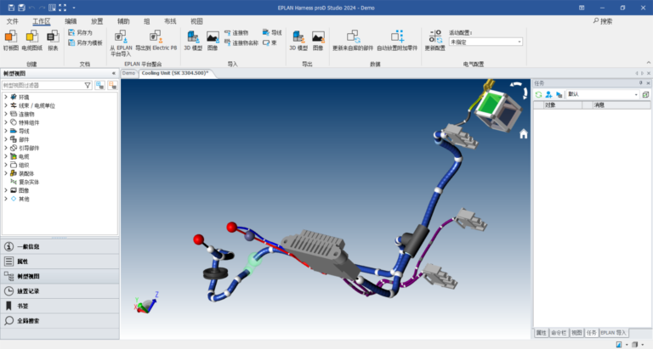Create a 电缆图纸 cable drawing
The height and width of the screenshot is (349, 653).
coord(32,41)
